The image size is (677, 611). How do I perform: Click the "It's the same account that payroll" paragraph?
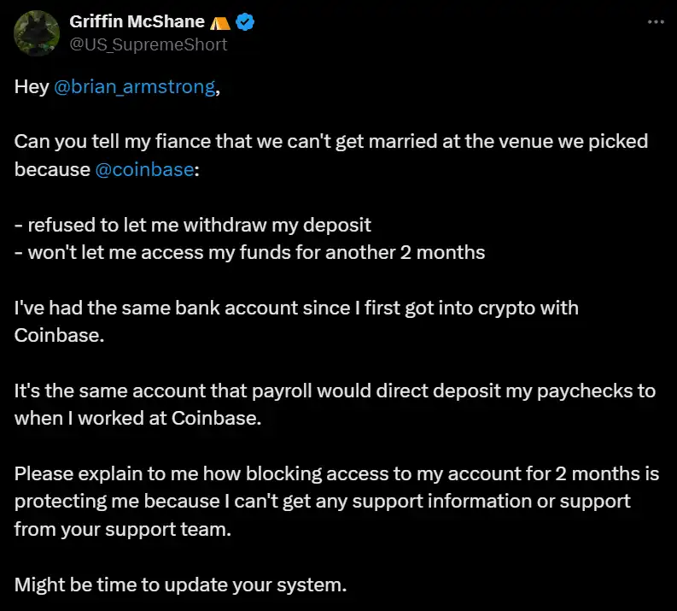(x=335, y=391)
